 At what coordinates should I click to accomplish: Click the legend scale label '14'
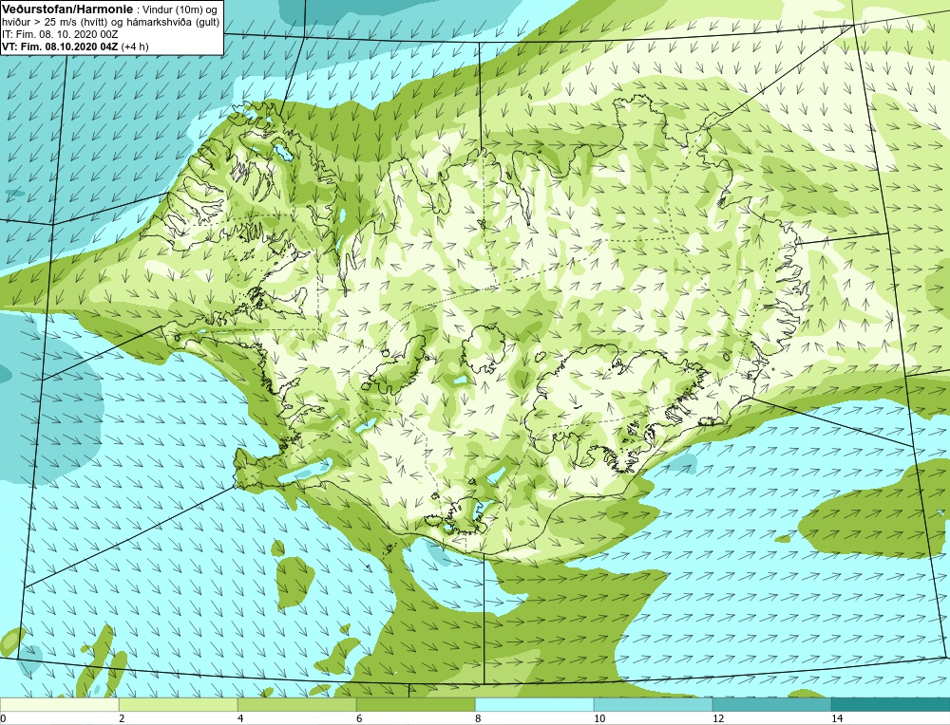[837, 718]
